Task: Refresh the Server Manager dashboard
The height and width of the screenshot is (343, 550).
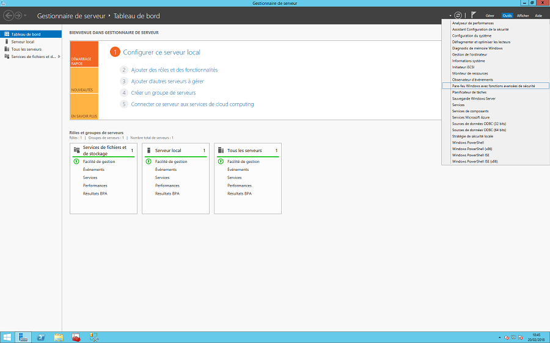Action: [x=458, y=15]
